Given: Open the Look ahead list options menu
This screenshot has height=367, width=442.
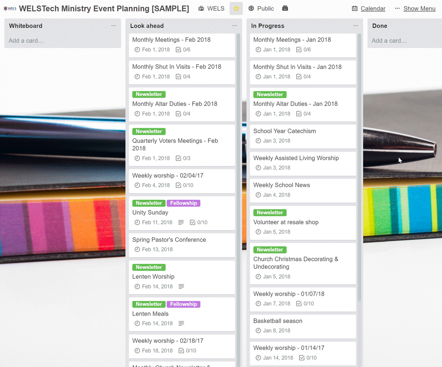Looking at the screenshot, I should point(235,26).
